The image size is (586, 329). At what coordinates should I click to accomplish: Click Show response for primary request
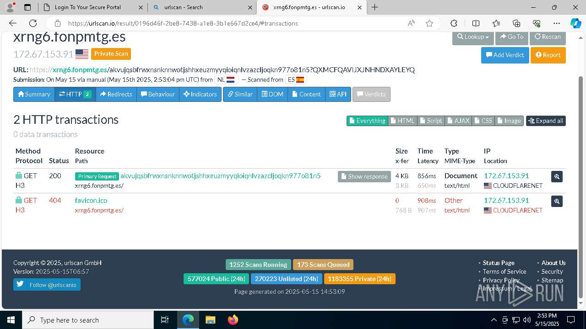coord(364,176)
